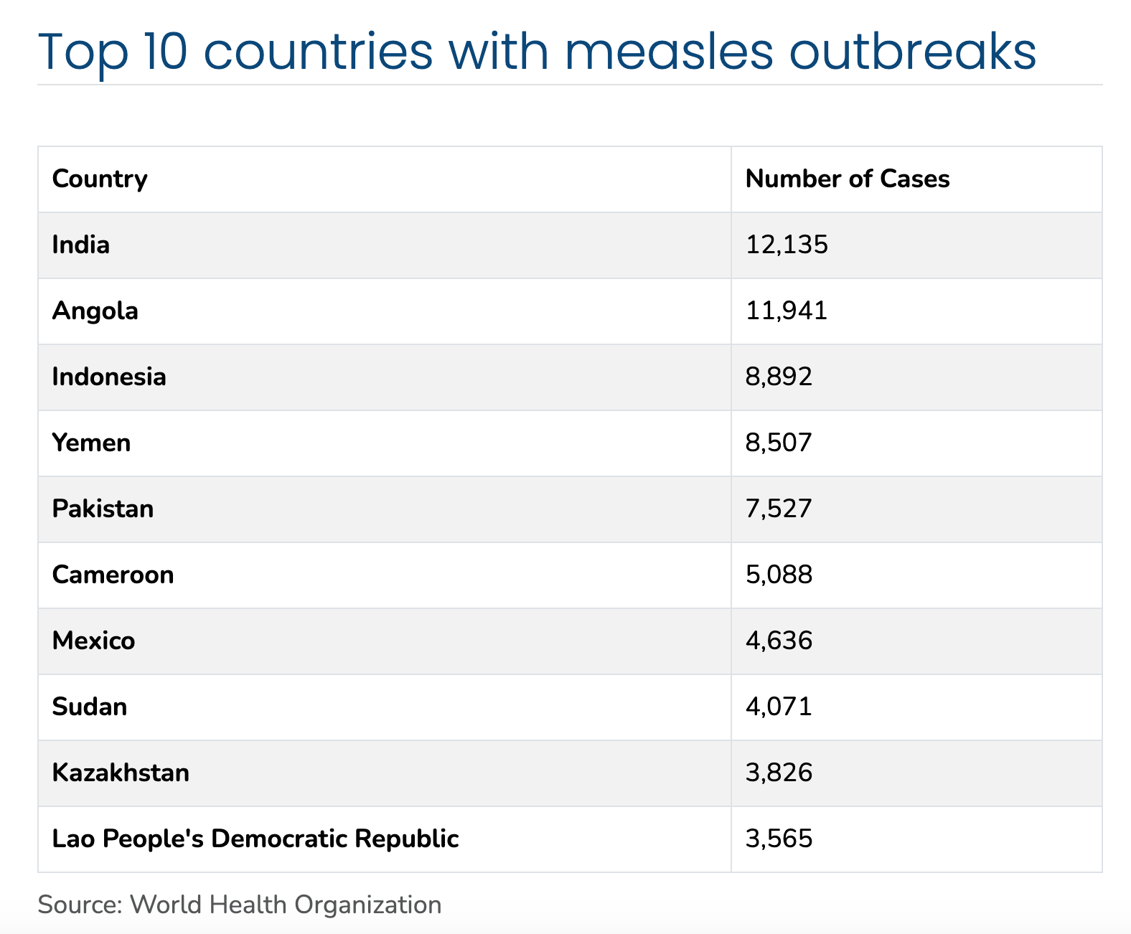Select the Angola country cell
The height and width of the screenshot is (934, 1131).
95,311
